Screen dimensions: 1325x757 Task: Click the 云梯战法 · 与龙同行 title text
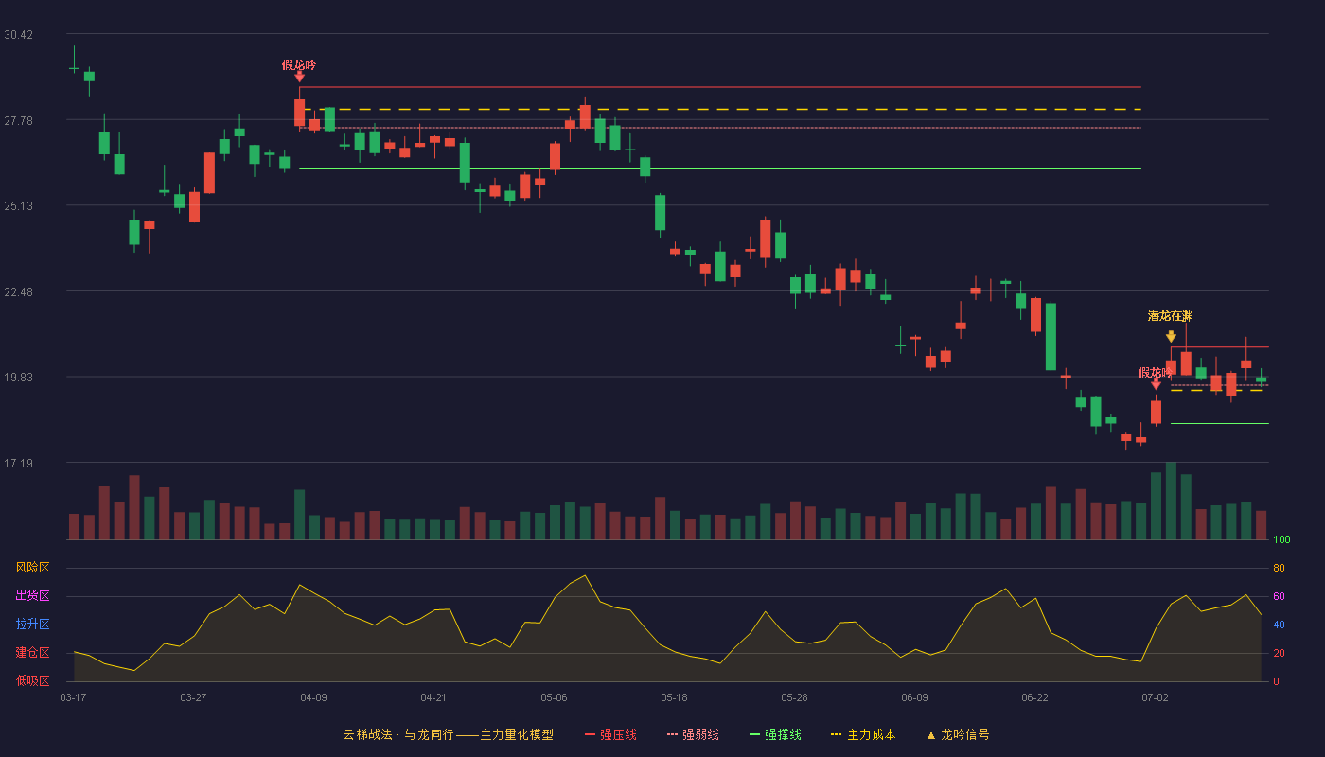[x=398, y=734]
